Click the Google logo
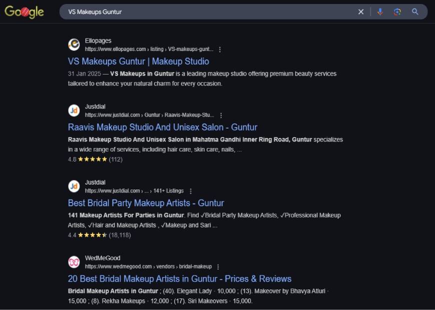Screen dimensions: 435x310 (x=24, y=11)
